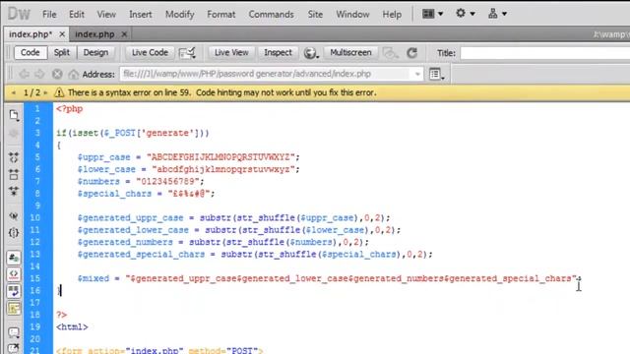The width and height of the screenshot is (630, 354).
Task: Click the Collapse Selection icon
Action: coord(14,175)
